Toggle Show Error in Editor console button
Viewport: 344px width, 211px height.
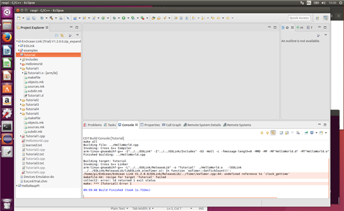(x=273, y=133)
